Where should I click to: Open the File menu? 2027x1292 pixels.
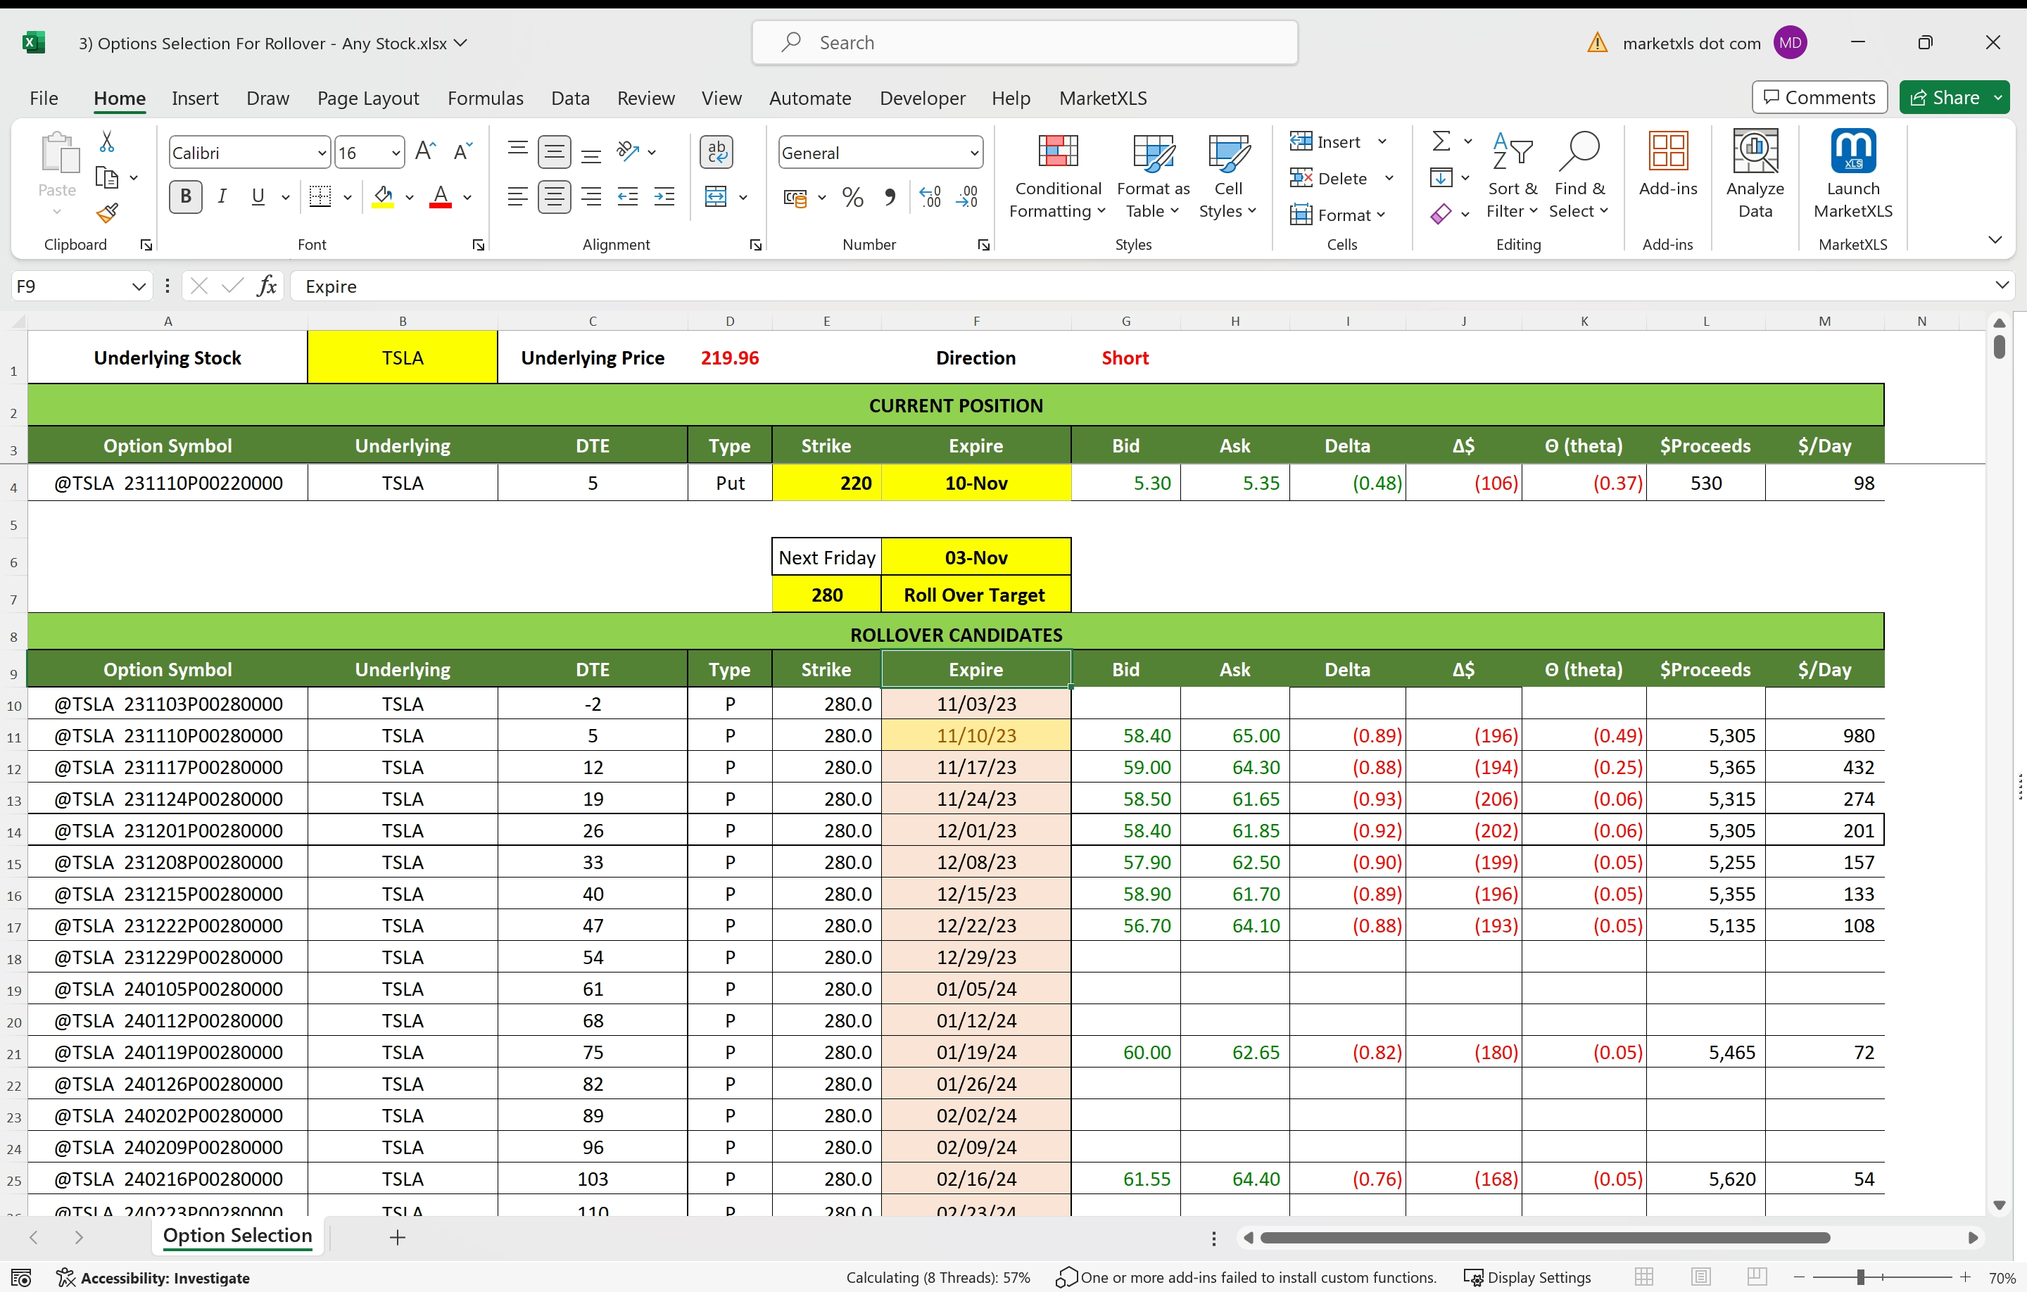coord(44,99)
